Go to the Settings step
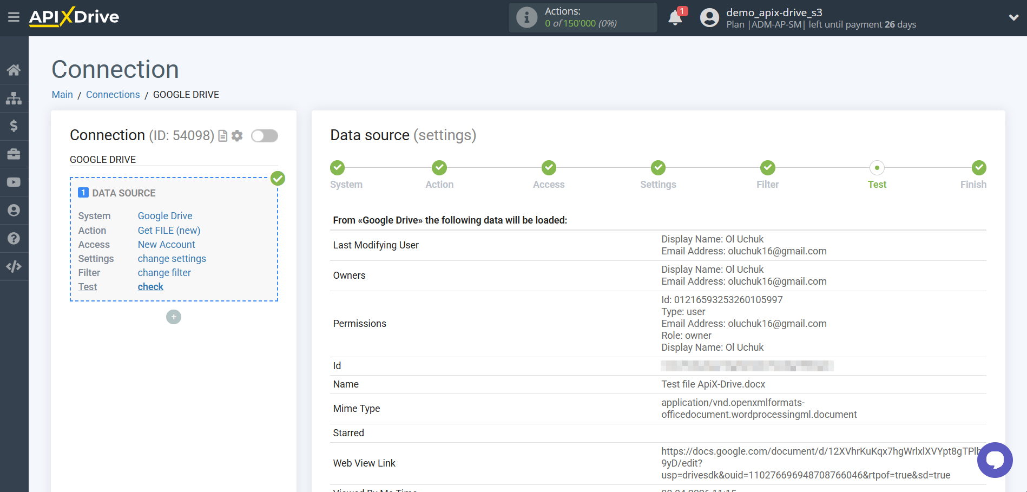 (x=658, y=168)
